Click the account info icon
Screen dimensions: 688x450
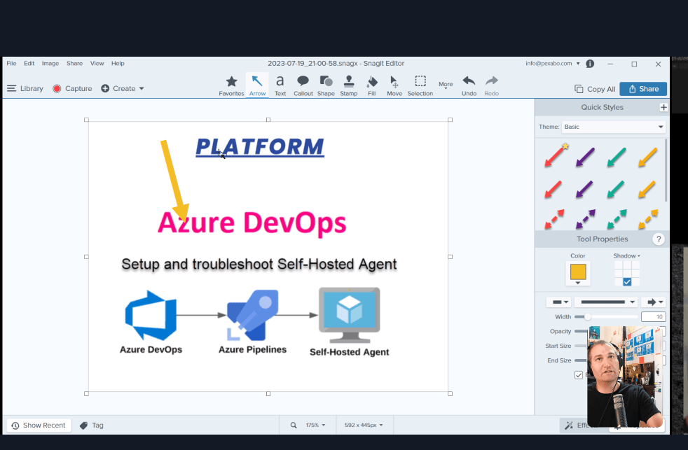click(590, 64)
